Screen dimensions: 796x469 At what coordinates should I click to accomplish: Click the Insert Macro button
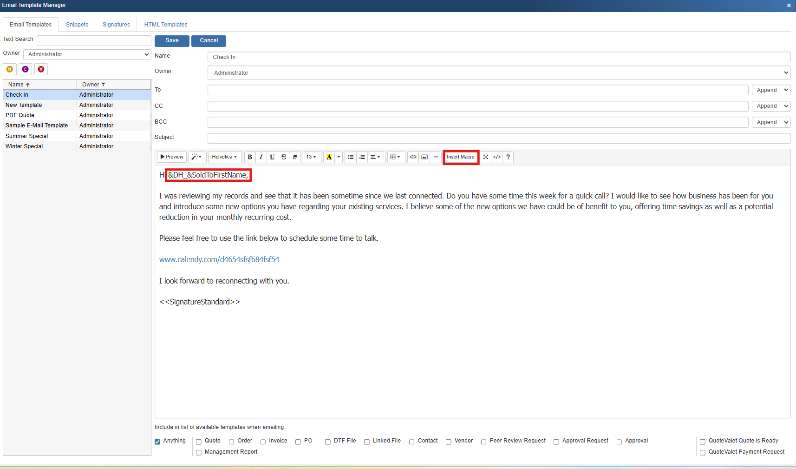[x=461, y=157]
